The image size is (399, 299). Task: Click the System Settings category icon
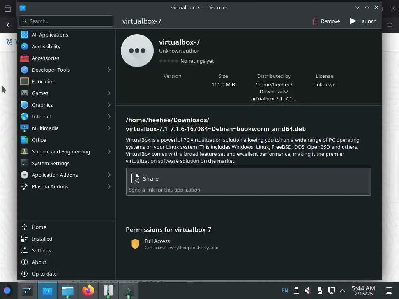pos(25,163)
